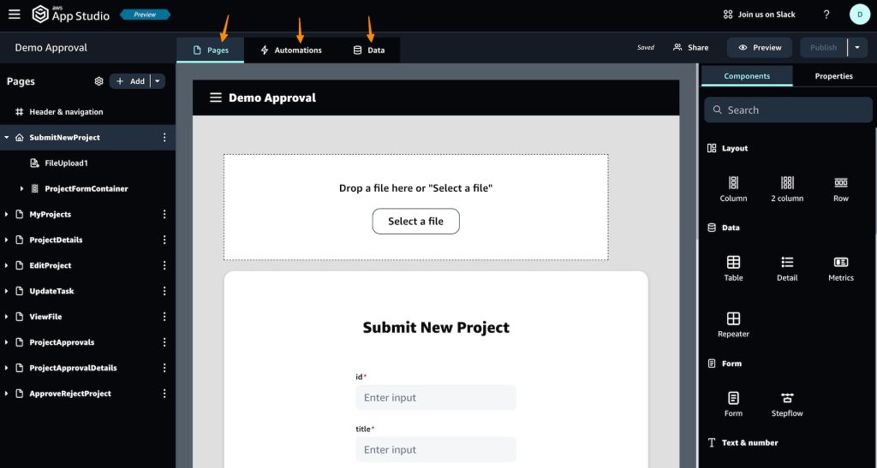Screen dimensions: 877x468
Task: Expand the MyProjects page tree
Action: 7,215
